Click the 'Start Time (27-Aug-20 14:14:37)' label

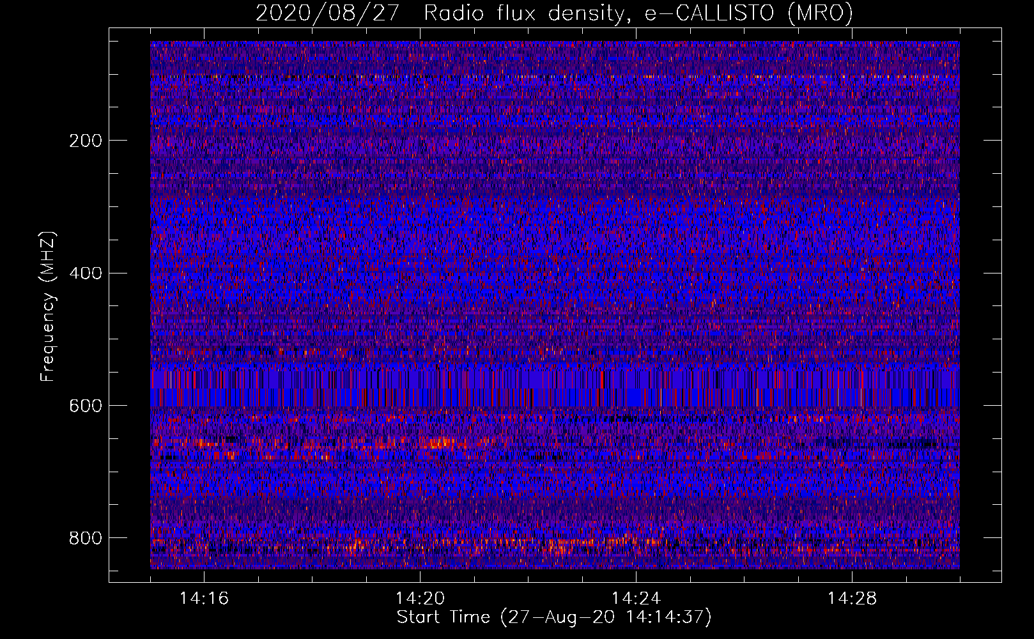point(554,617)
